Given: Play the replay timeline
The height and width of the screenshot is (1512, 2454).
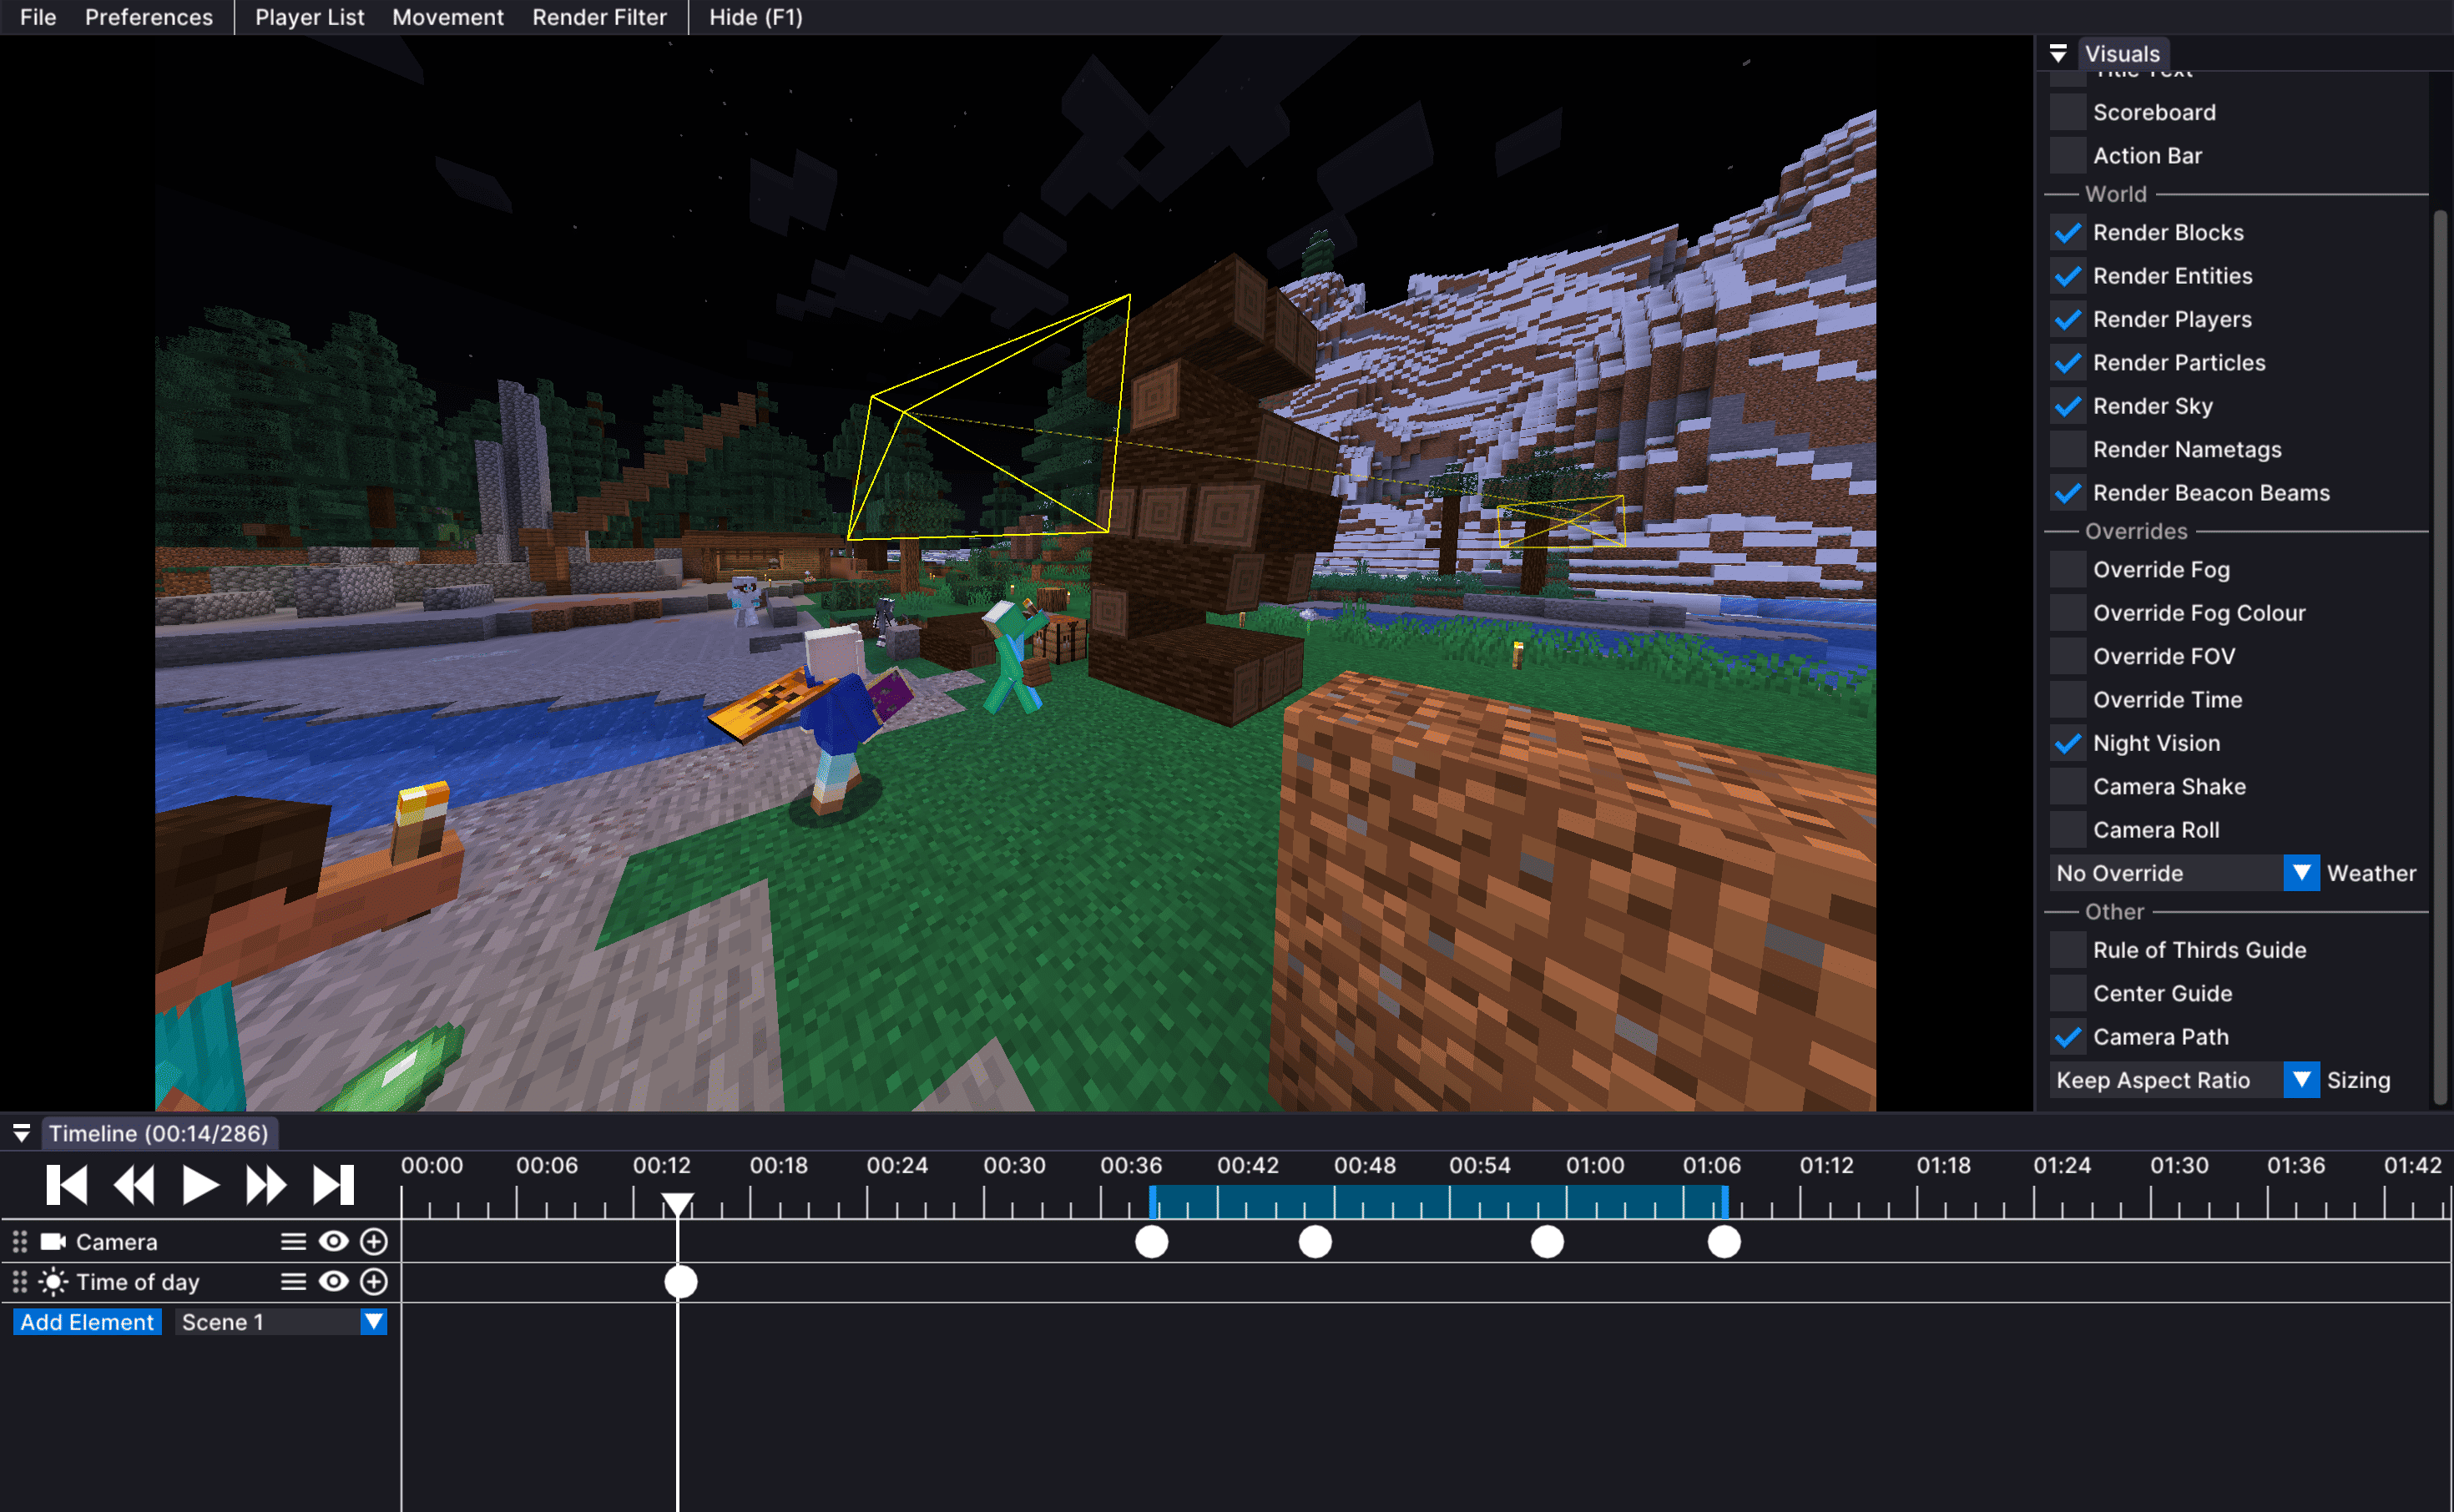Looking at the screenshot, I should (x=200, y=1185).
